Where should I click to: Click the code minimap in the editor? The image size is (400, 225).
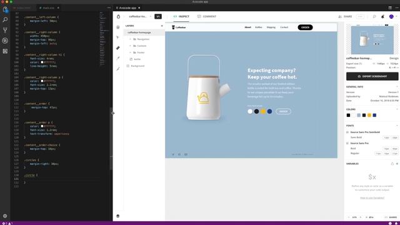[104, 38]
